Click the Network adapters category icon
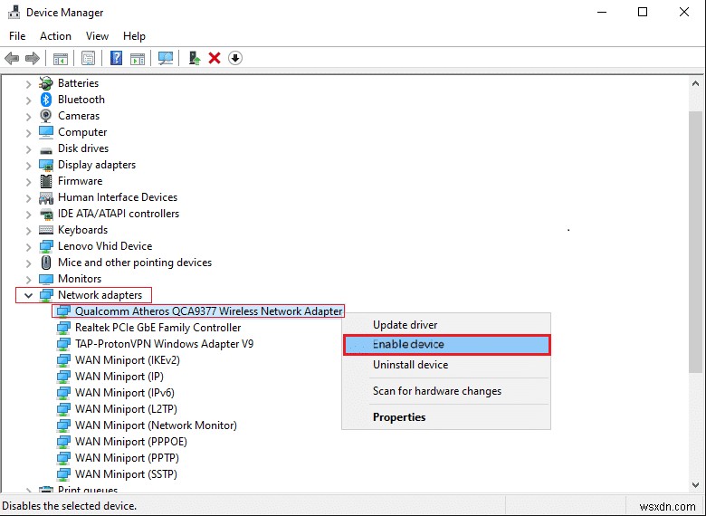The width and height of the screenshot is (706, 516). [46, 295]
